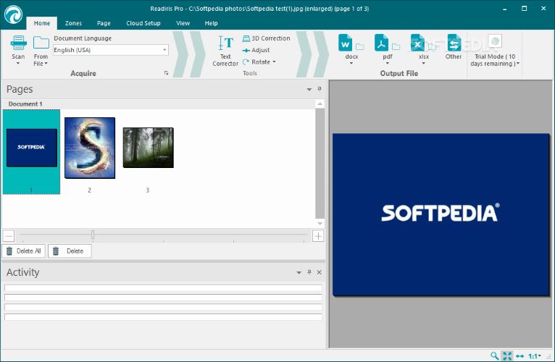Switch to the Zones tab

click(x=73, y=23)
